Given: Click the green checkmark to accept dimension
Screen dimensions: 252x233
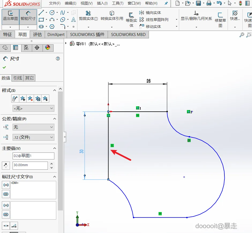Looking at the screenshot, I should (4, 67).
